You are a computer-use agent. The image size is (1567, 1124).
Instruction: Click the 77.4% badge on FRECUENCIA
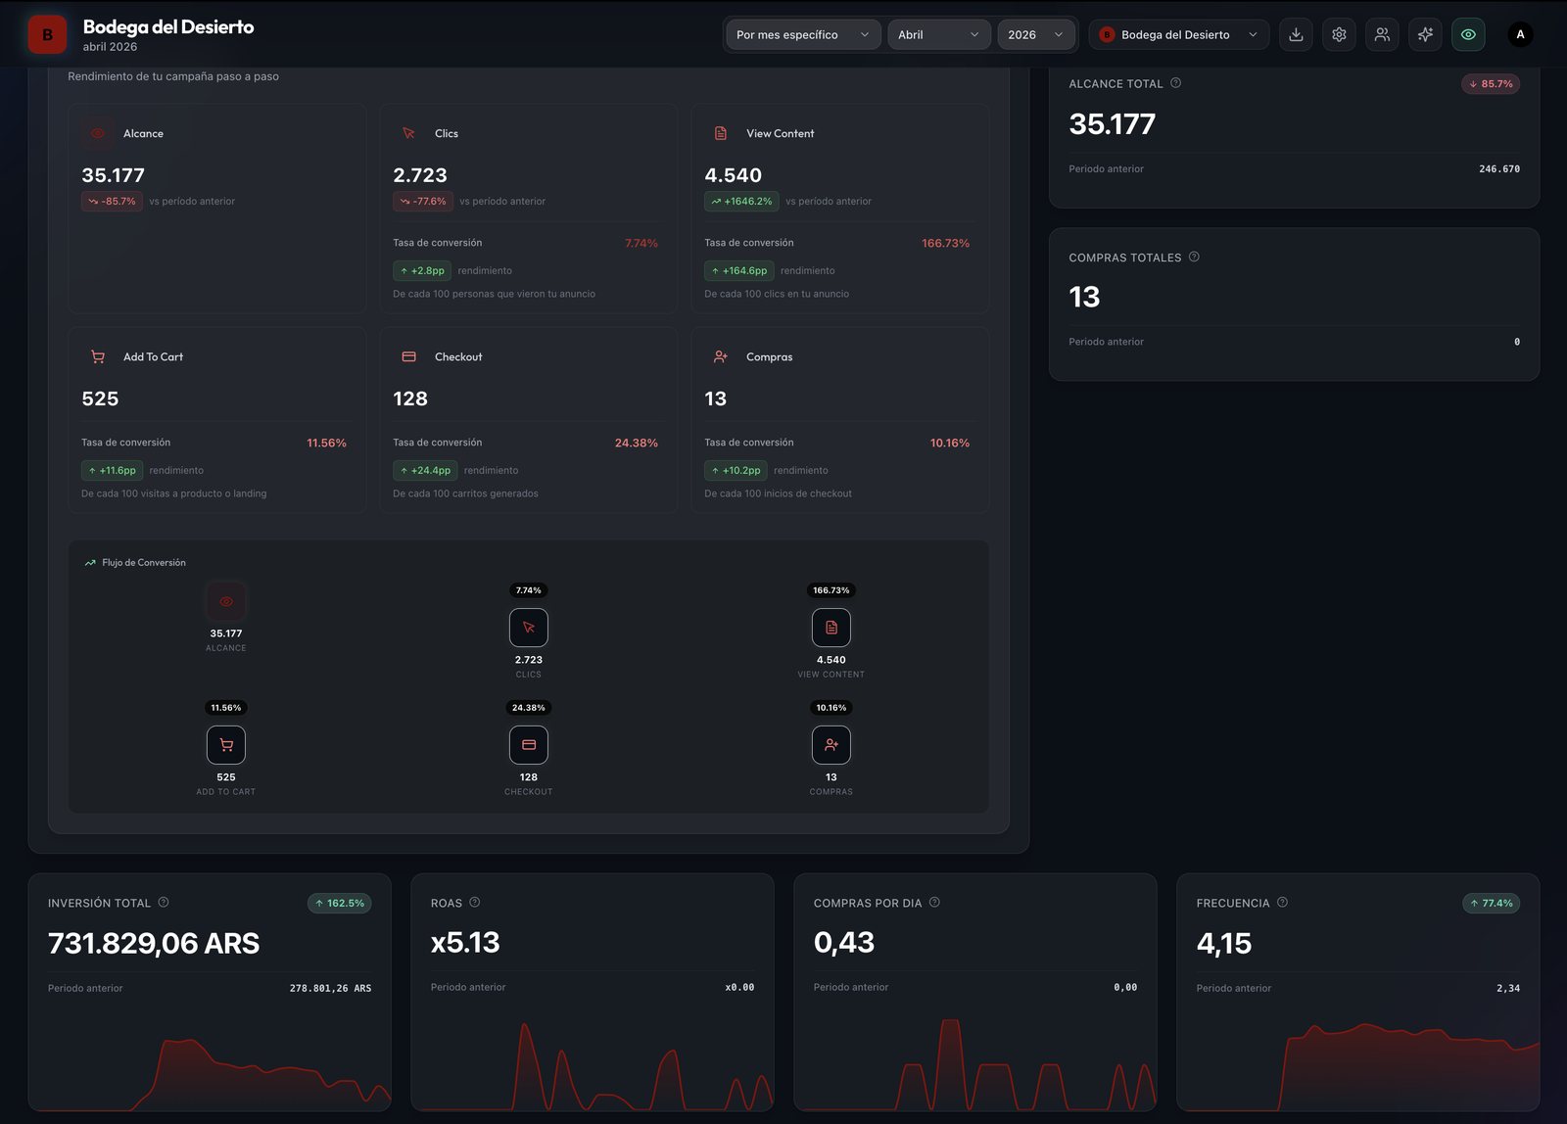[x=1491, y=904]
